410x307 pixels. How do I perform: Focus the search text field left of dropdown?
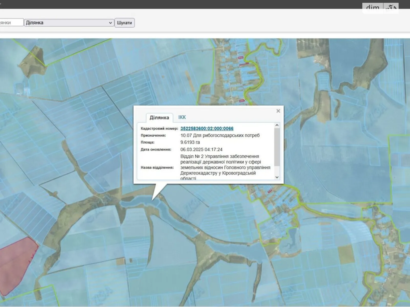(x=12, y=23)
